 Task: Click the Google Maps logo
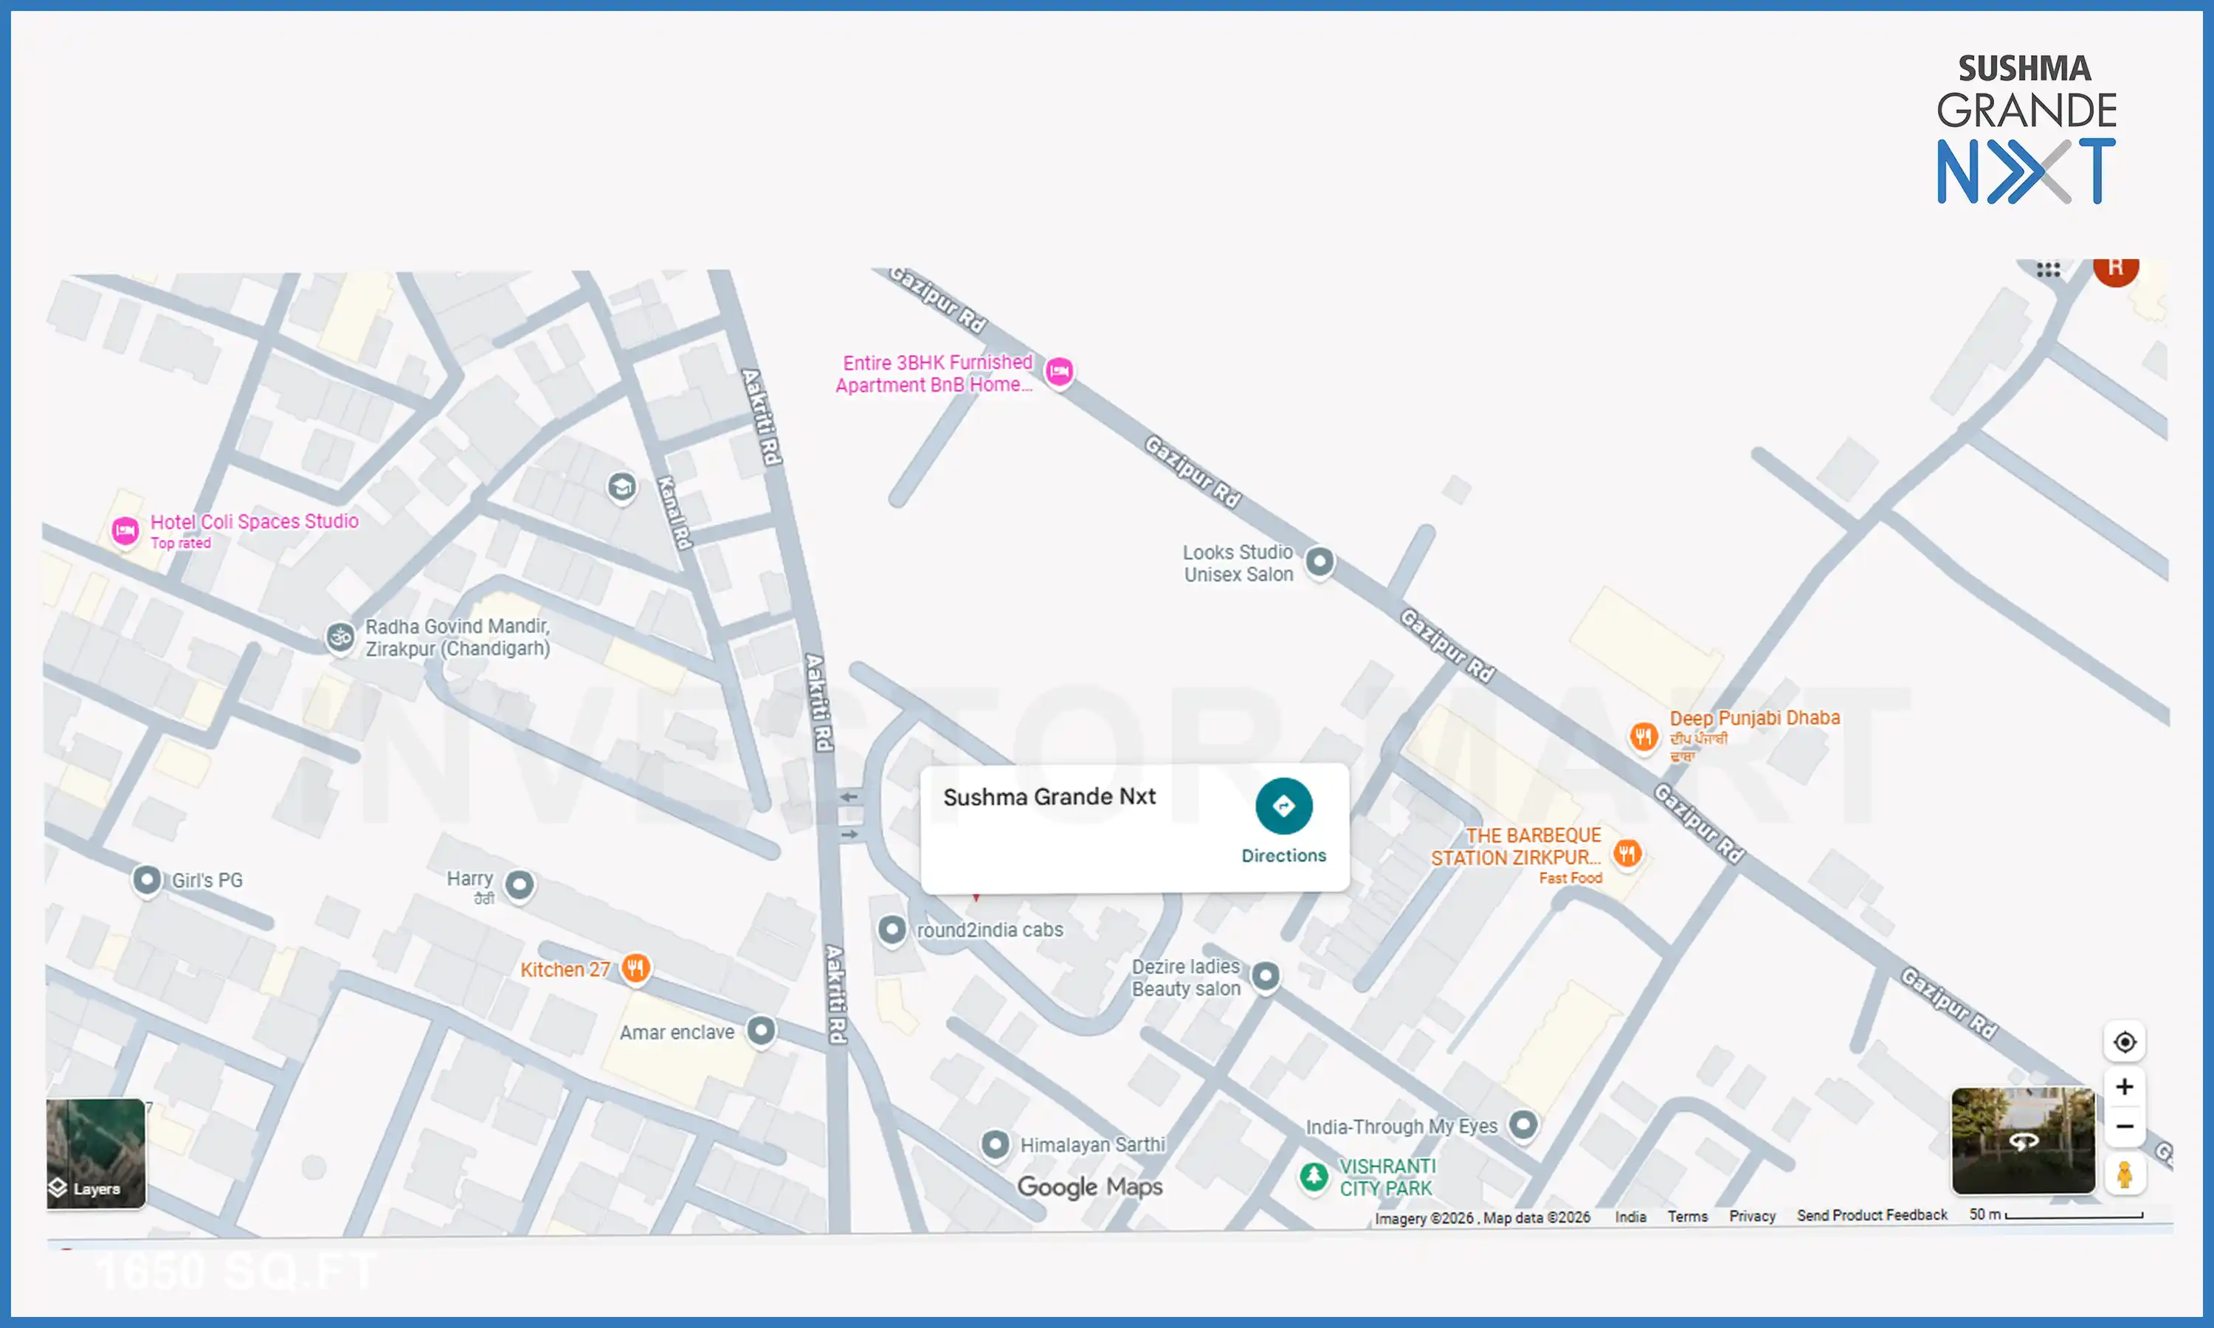tap(1090, 1186)
